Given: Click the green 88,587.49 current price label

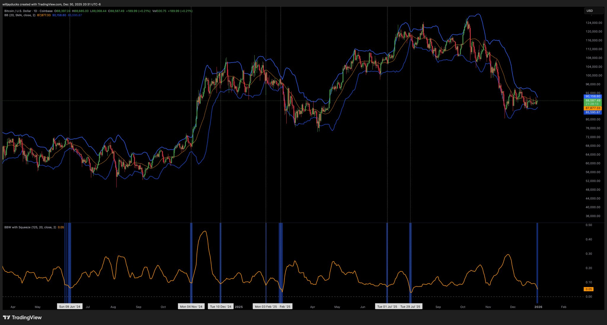Looking at the screenshot, I should (x=592, y=101).
